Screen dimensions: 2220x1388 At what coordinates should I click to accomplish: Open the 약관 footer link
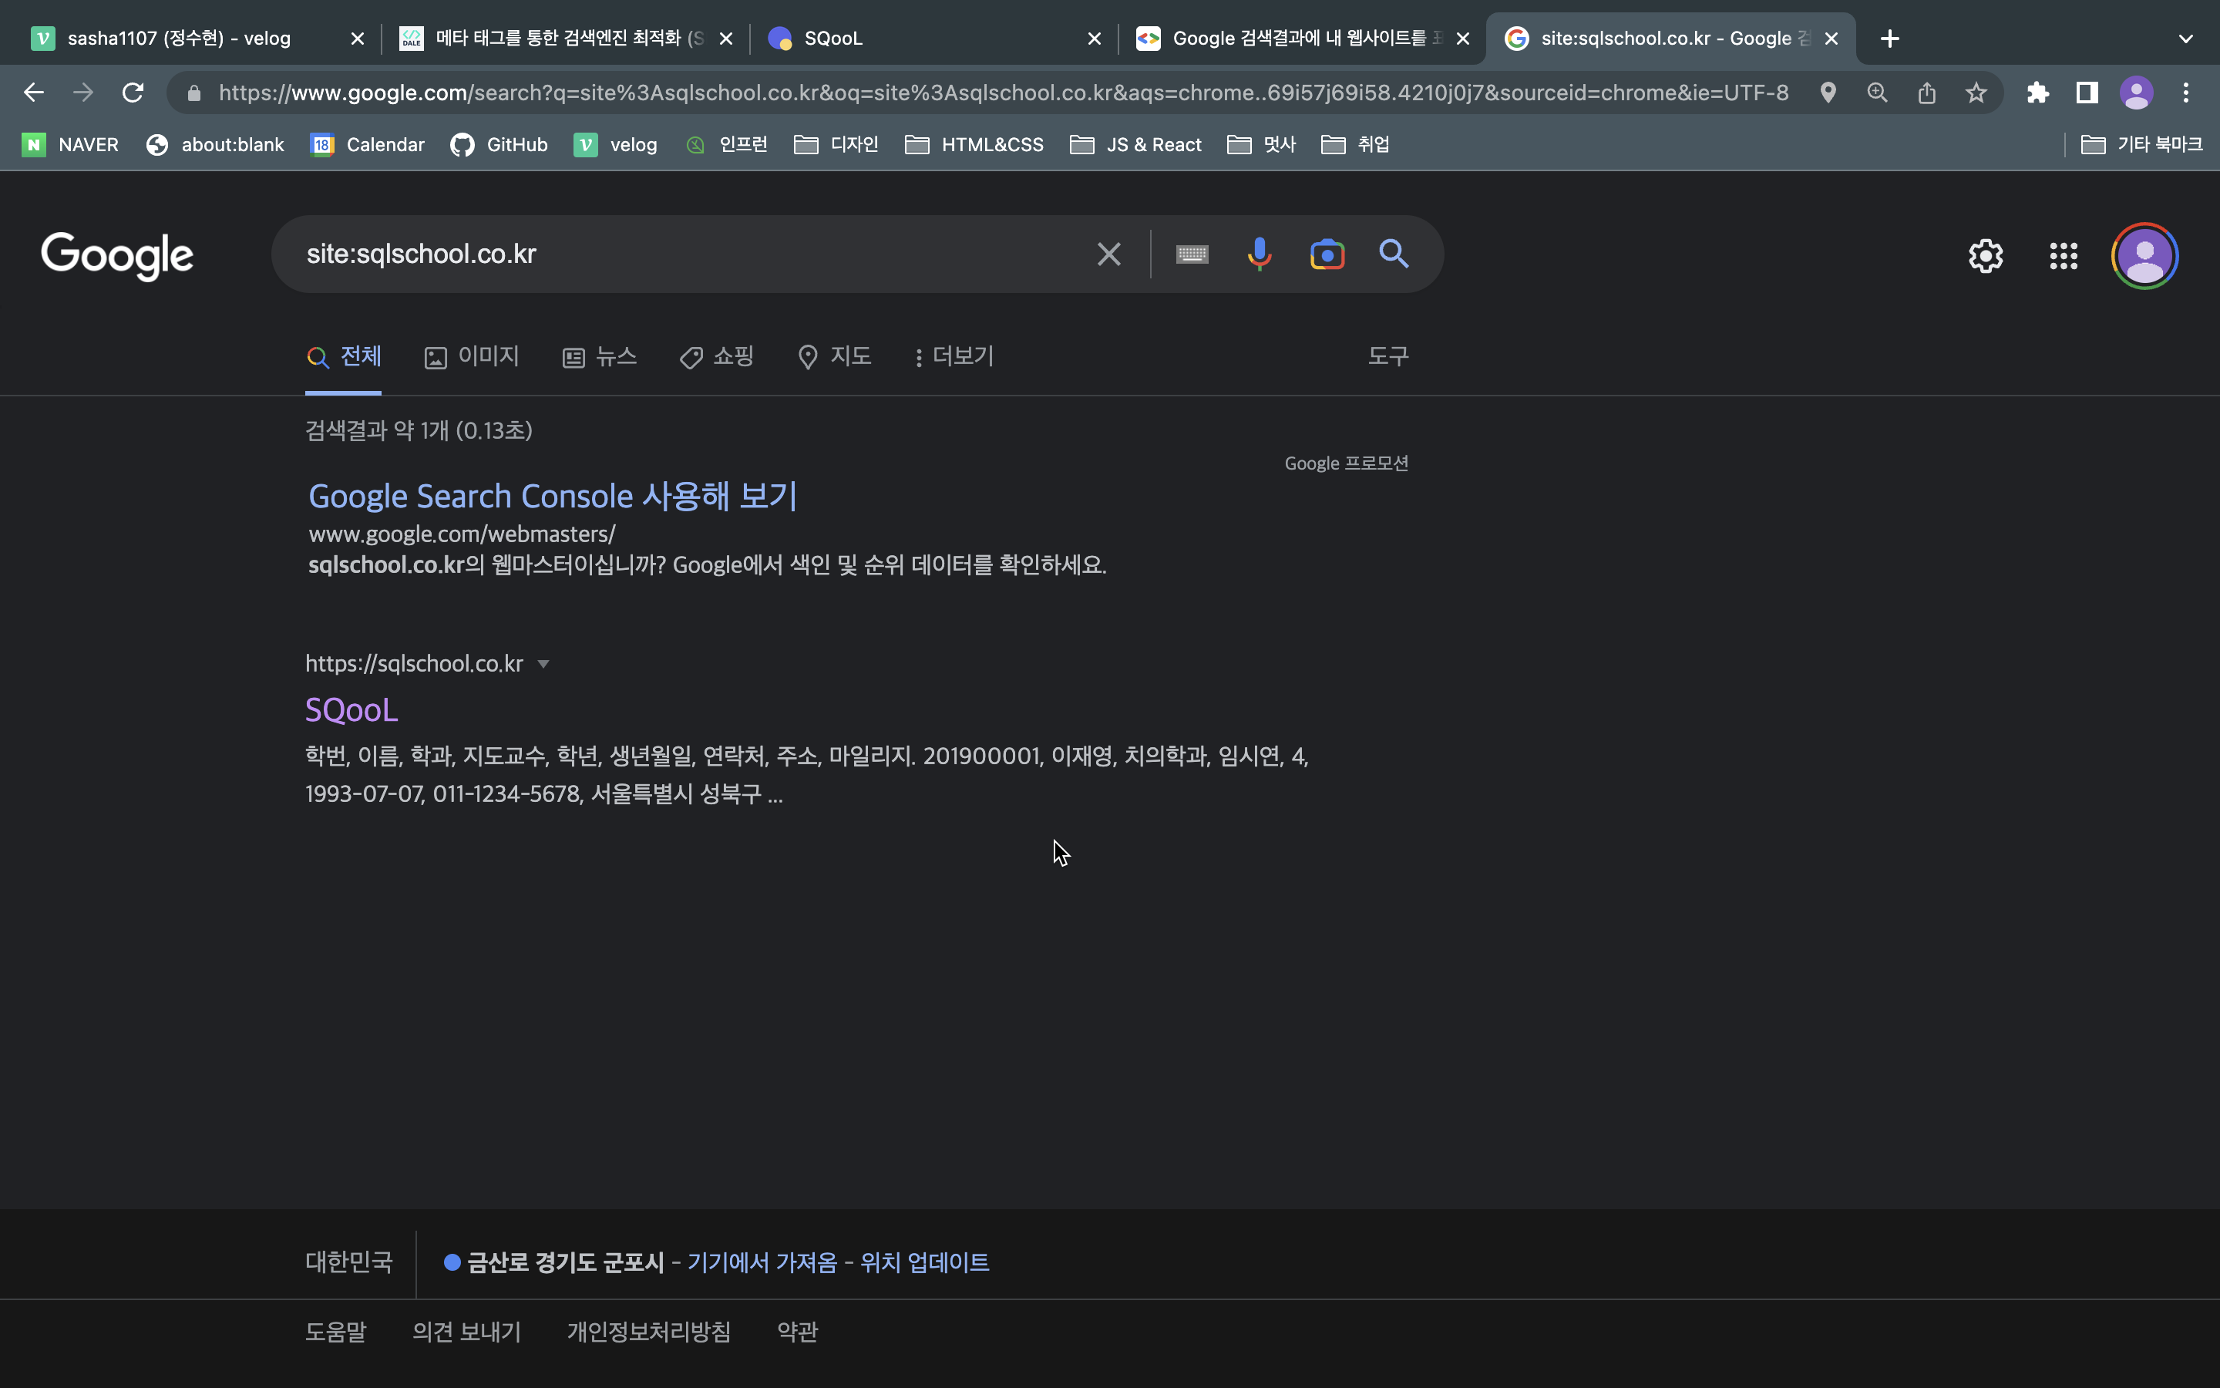797,1332
